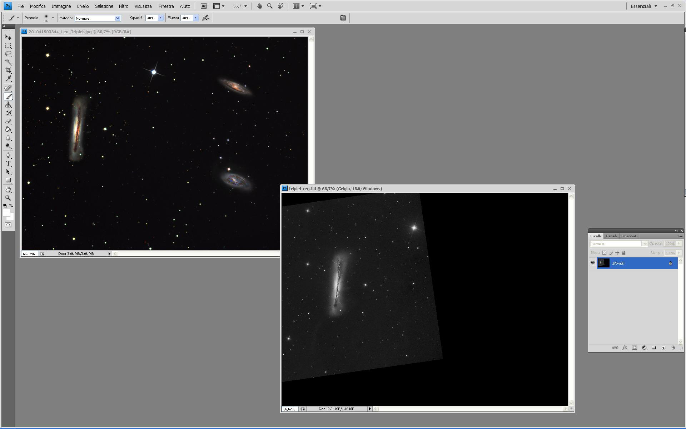Click zoom field in Leo_Triplet window

pos(29,254)
